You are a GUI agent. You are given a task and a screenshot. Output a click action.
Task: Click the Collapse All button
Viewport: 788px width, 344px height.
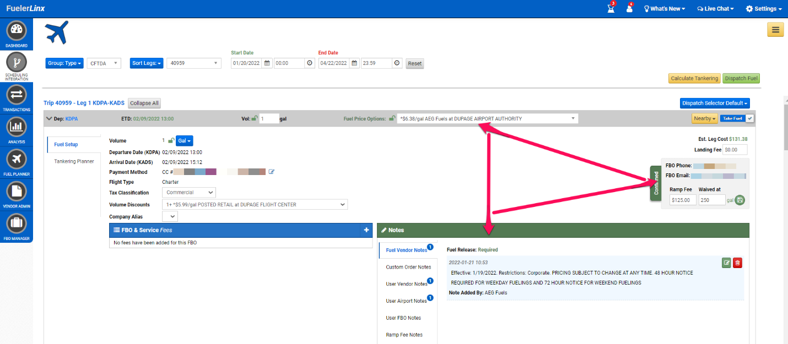[144, 103]
